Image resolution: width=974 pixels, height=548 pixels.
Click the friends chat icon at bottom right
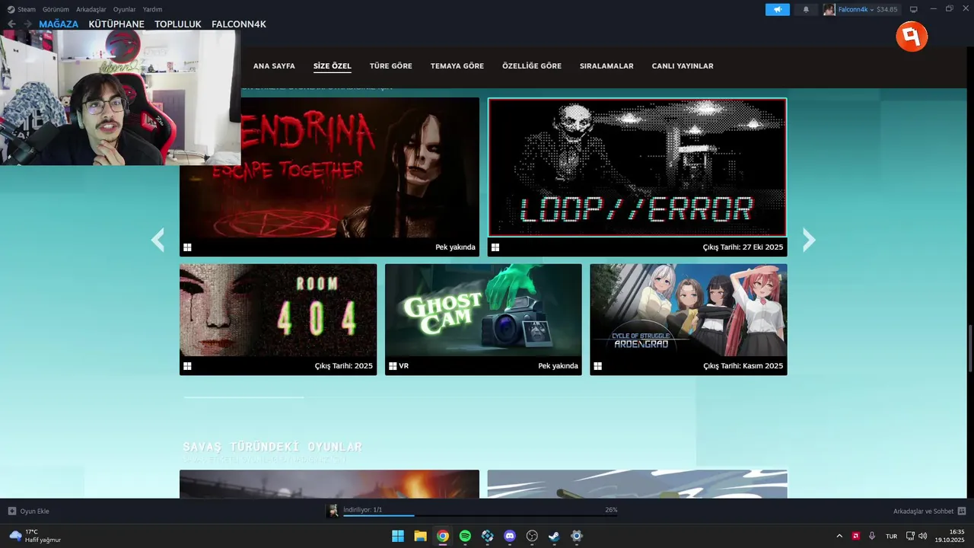coord(962,511)
